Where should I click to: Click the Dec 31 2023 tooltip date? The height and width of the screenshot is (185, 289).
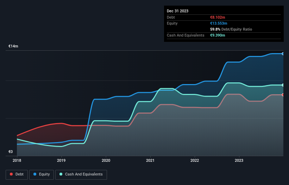[x=177, y=11]
